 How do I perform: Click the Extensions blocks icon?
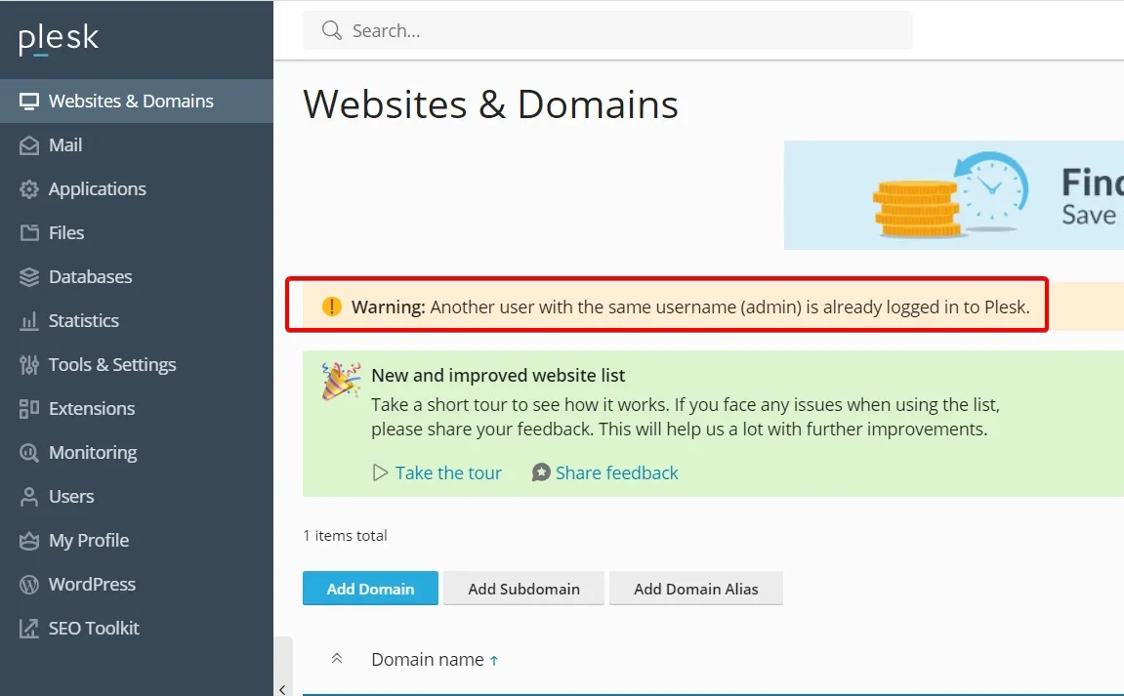[x=29, y=409]
